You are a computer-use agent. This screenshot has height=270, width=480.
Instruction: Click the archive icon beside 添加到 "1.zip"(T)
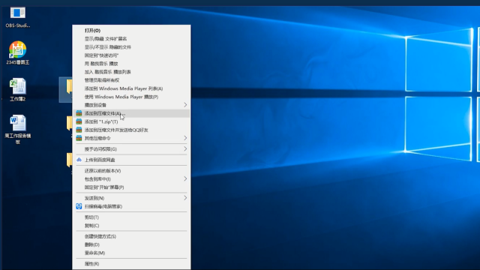(x=79, y=121)
